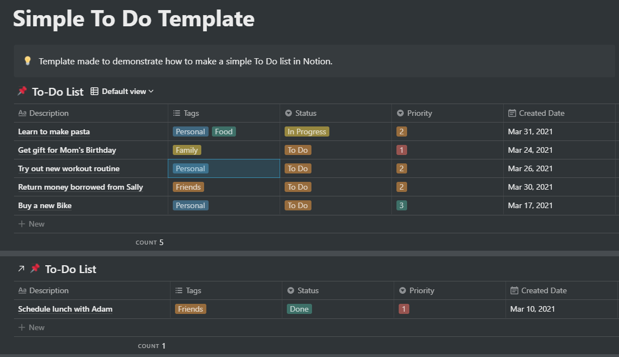Click the table view icon next to Default view
Image resolution: width=619 pixels, height=357 pixels.
point(94,91)
